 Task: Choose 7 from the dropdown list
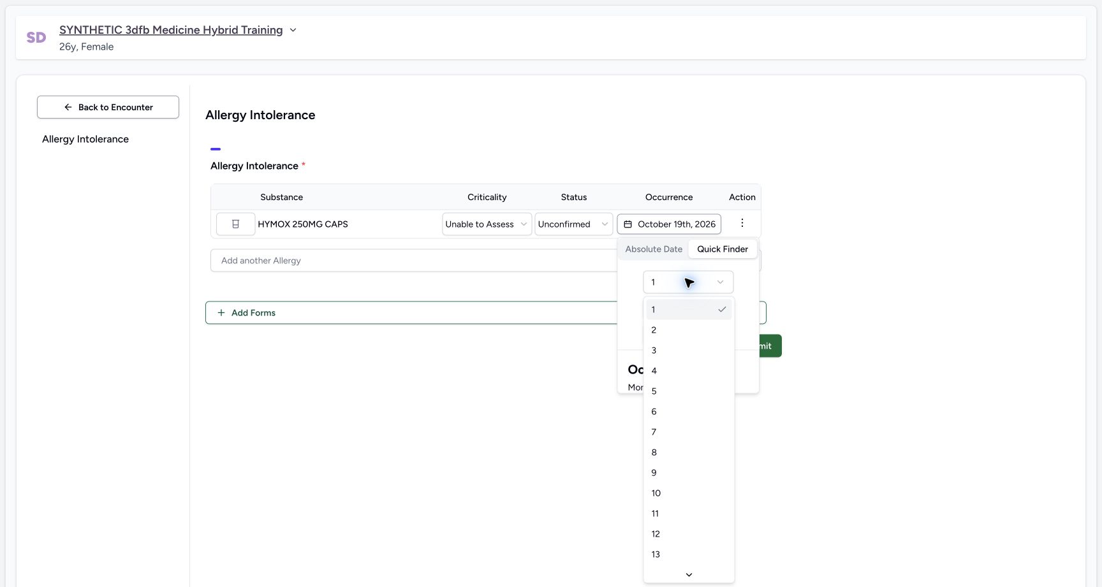click(x=689, y=432)
